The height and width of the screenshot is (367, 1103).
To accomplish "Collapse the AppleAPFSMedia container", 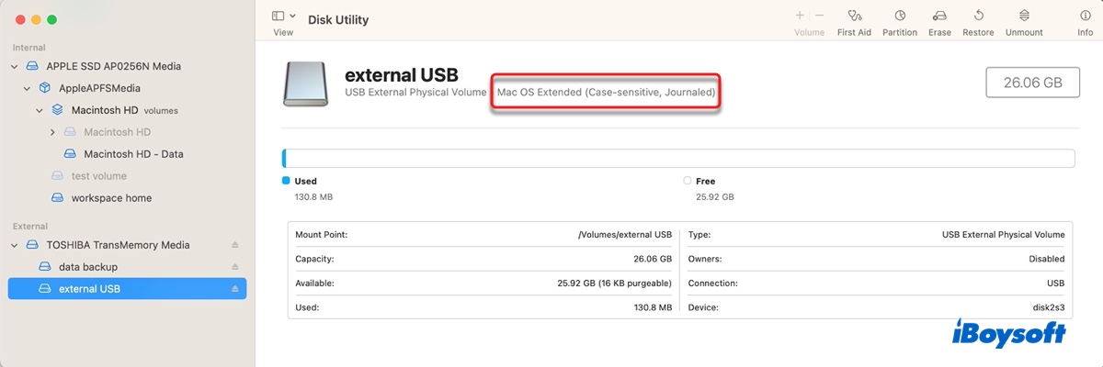I will [28, 88].
